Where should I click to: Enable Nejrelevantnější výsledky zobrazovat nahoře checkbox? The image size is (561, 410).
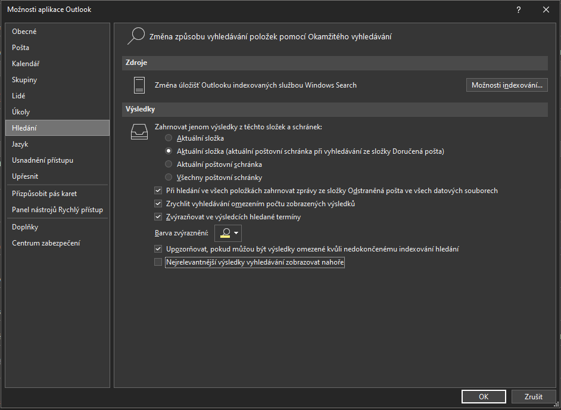click(158, 262)
